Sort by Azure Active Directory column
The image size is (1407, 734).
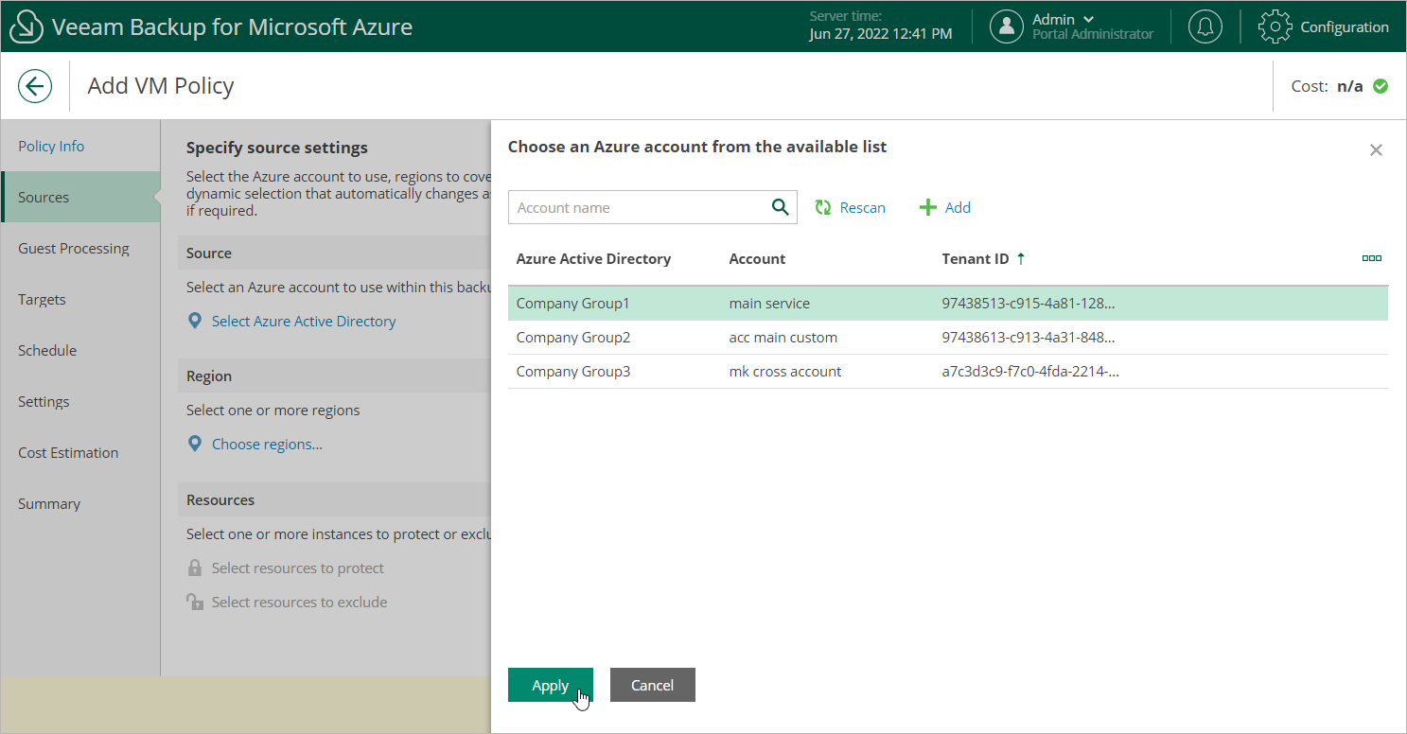coord(593,258)
